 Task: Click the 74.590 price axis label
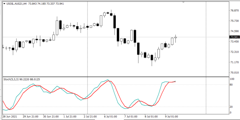[234, 31]
